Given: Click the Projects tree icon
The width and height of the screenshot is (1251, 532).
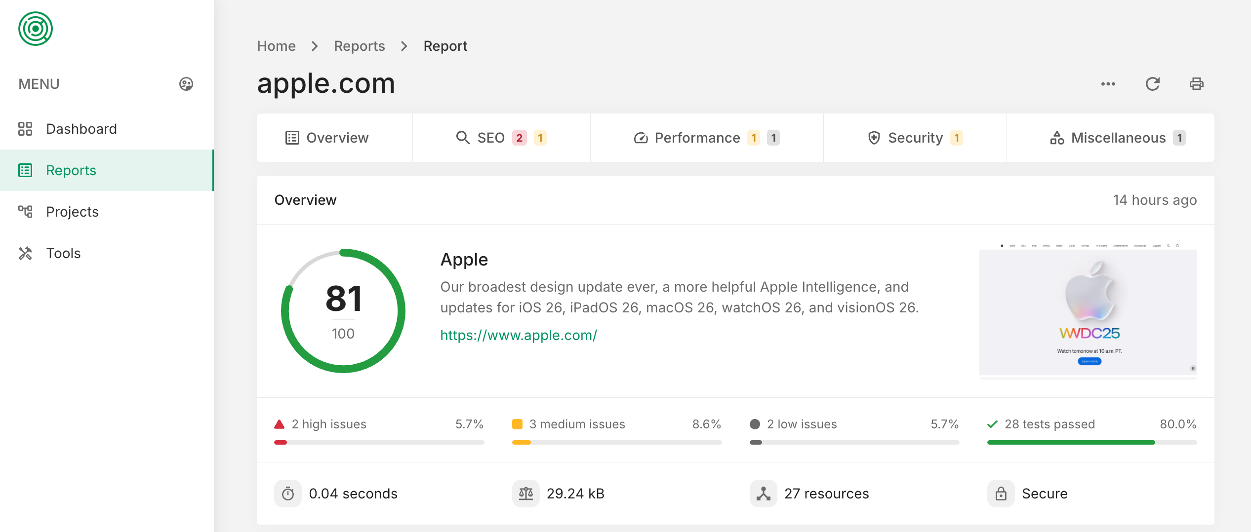Looking at the screenshot, I should click(x=25, y=212).
